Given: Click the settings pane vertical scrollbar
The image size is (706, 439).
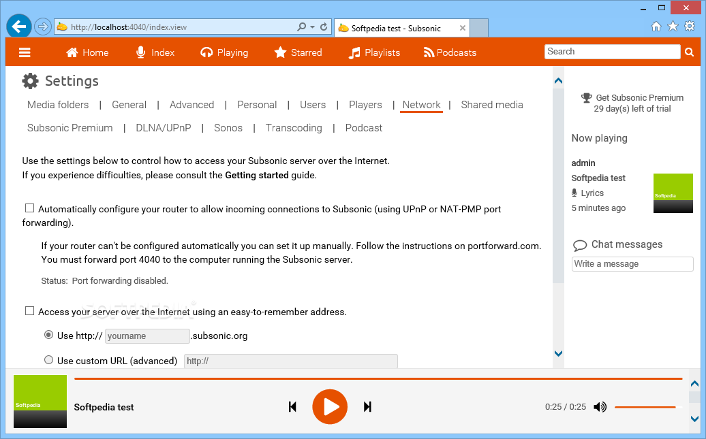Looking at the screenshot, I should [x=558, y=186].
